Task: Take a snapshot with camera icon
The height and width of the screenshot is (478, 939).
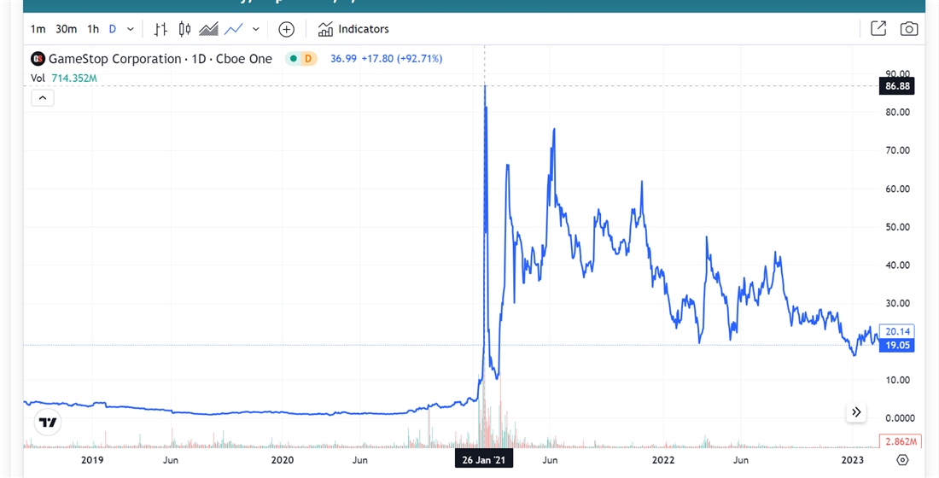Action: [909, 29]
